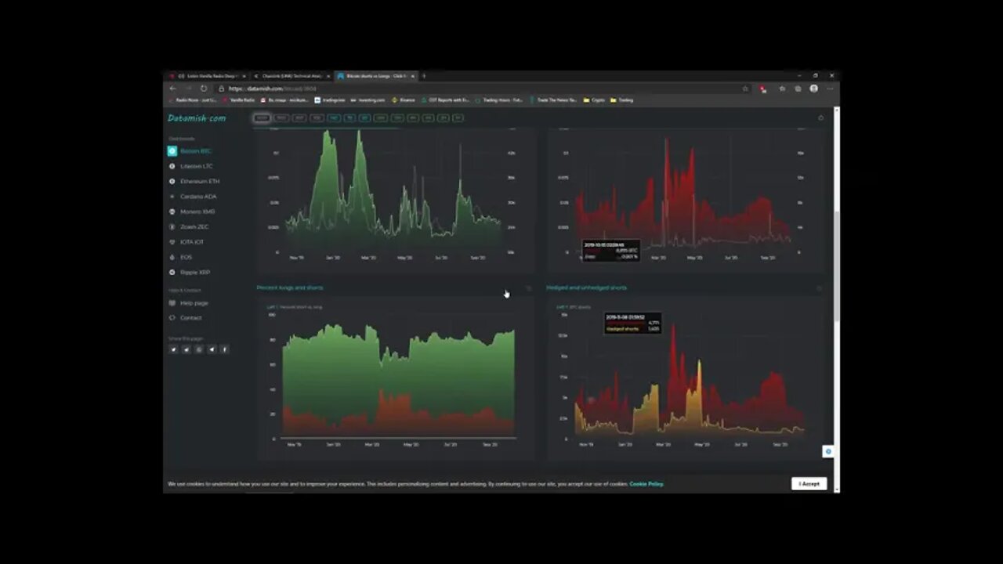1003x564 pixels.
Task: Switch to Chainlink (LINK) Technical Analysis tab
Action: point(292,76)
